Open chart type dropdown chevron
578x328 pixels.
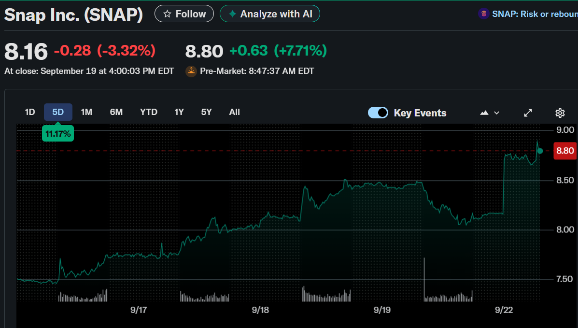click(496, 113)
